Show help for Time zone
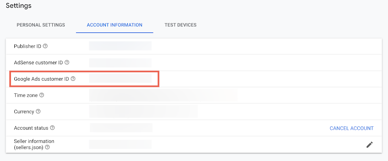 click(x=42, y=95)
